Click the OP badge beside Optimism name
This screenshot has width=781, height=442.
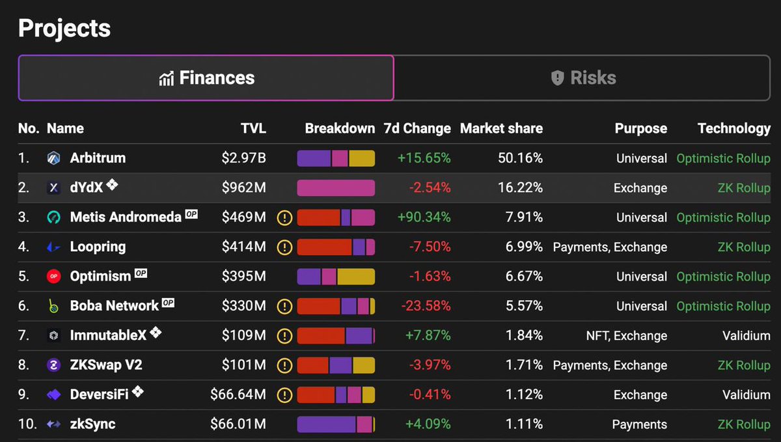[141, 273]
